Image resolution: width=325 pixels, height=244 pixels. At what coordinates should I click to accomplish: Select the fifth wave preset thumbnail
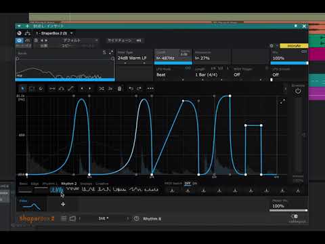point(88,189)
